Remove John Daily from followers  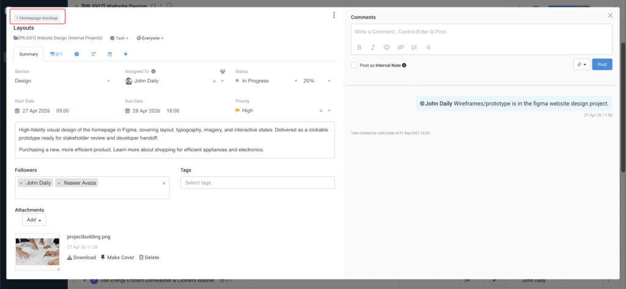pyautogui.click(x=21, y=183)
